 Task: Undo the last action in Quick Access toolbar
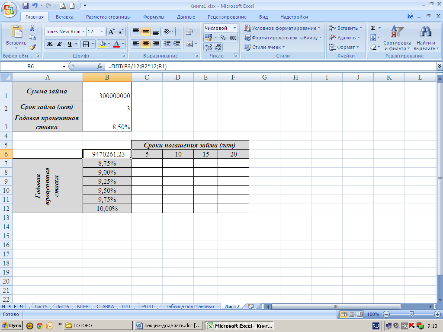pos(35,6)
